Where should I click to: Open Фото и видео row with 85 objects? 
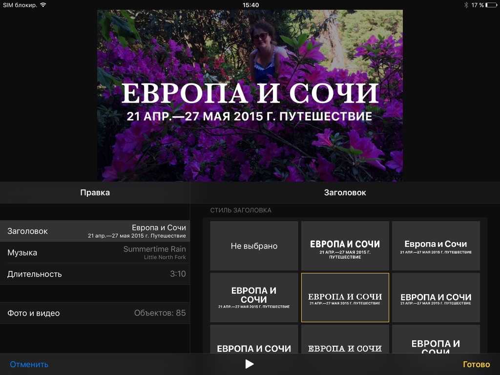(x=95, y=313)
